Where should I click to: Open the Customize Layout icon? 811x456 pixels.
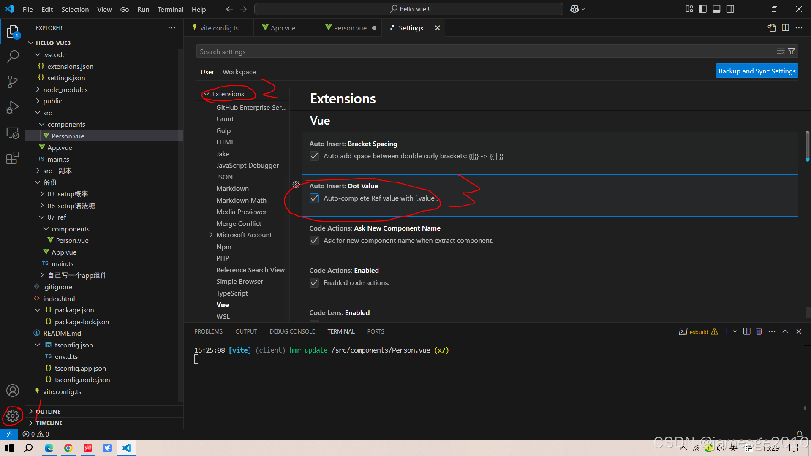click(x=689, y=9)
